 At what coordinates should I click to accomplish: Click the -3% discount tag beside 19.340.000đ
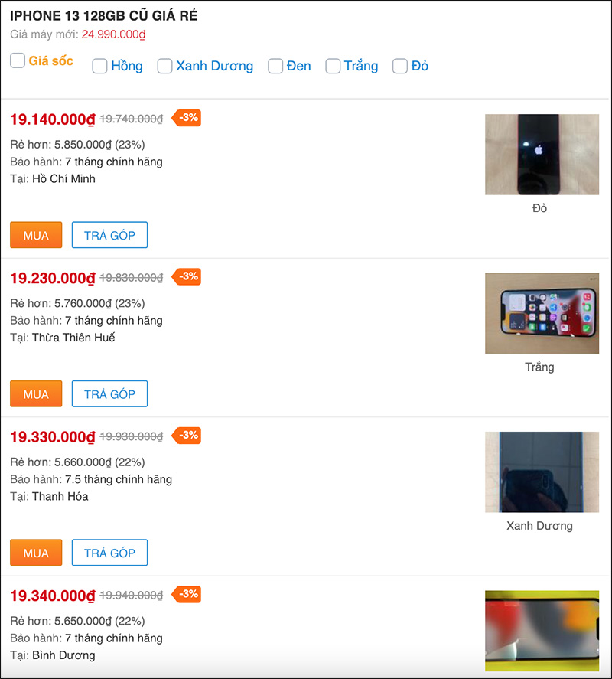(x=187, y=594)
